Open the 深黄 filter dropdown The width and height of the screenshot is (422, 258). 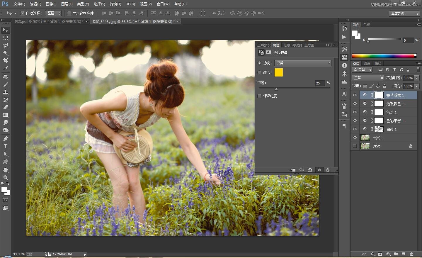303,63
